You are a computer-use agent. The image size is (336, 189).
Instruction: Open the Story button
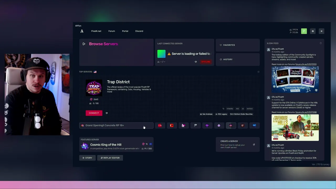coord(87,158)
